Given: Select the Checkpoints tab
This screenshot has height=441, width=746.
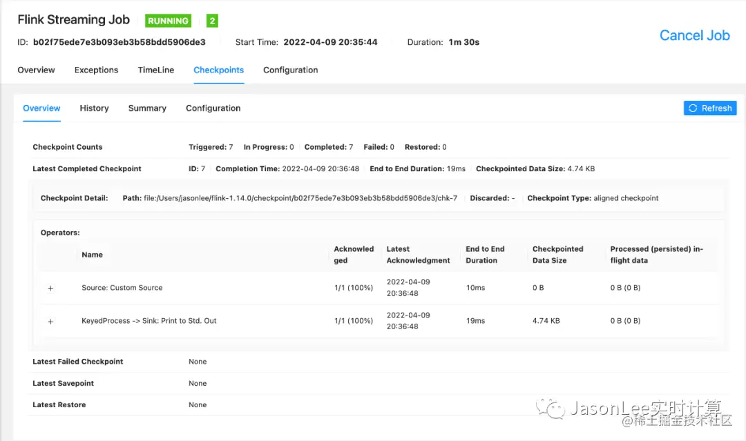Looking at the screenshot, I should (x=218, y=70).
